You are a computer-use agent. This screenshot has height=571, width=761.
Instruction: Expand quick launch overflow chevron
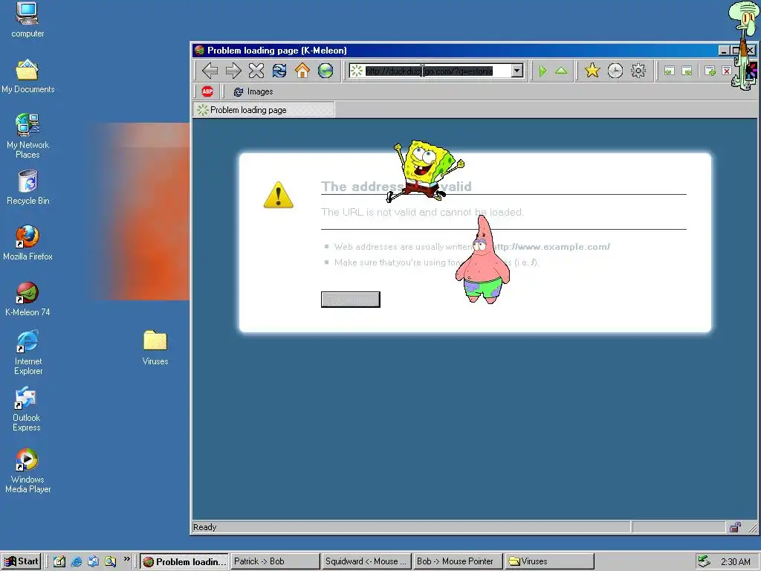click(126, 559)
